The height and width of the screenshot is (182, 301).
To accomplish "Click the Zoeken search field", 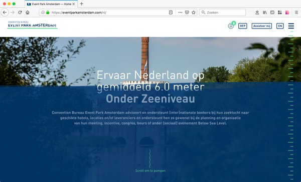I will click(x=222, y=12).
